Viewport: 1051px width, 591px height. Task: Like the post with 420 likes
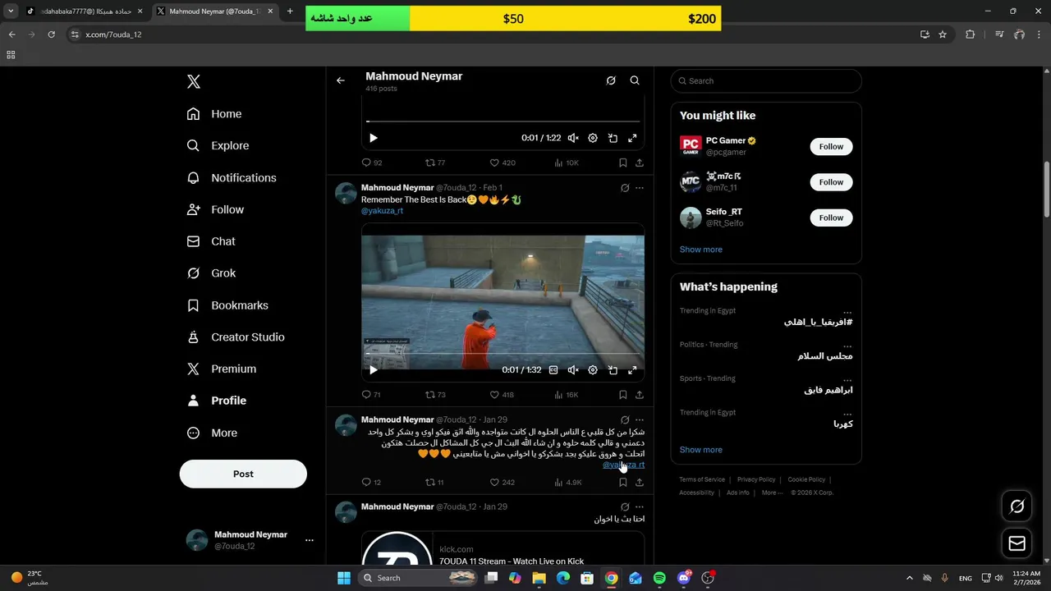(503, 163)
